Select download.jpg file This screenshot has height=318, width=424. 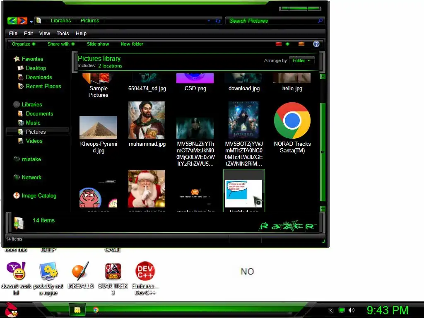coord(243,83)
